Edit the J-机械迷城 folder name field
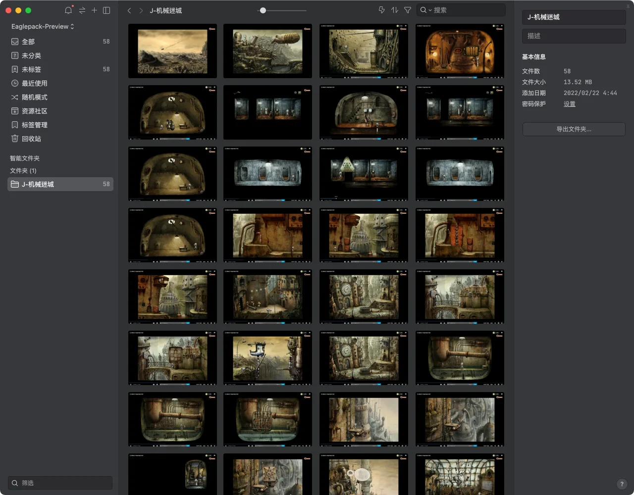Screen dimensions: 634x495 (x=574, y=17)
